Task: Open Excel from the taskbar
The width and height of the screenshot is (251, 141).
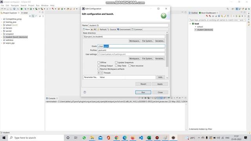Action: 149,137
